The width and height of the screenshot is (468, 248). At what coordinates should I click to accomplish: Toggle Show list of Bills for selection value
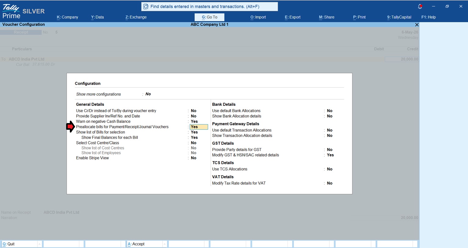click(194, 132)
